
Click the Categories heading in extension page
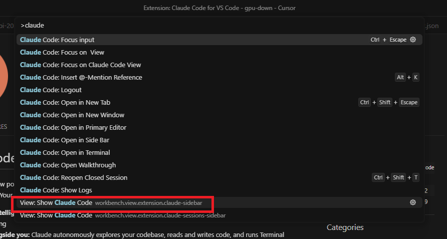click(x=345, y=227)
